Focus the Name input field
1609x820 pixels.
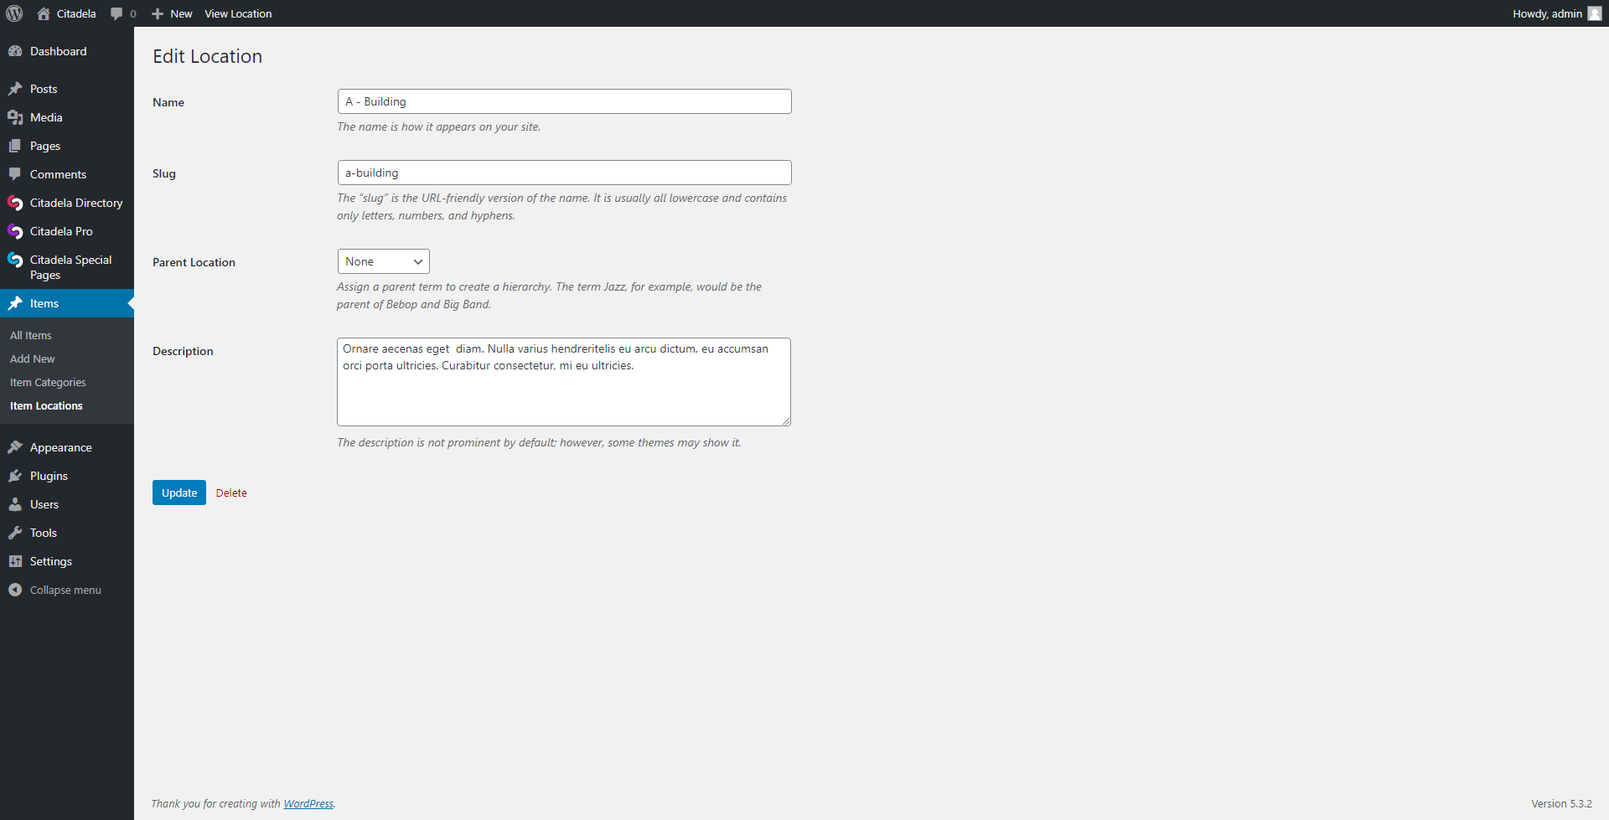pos(564,101)
